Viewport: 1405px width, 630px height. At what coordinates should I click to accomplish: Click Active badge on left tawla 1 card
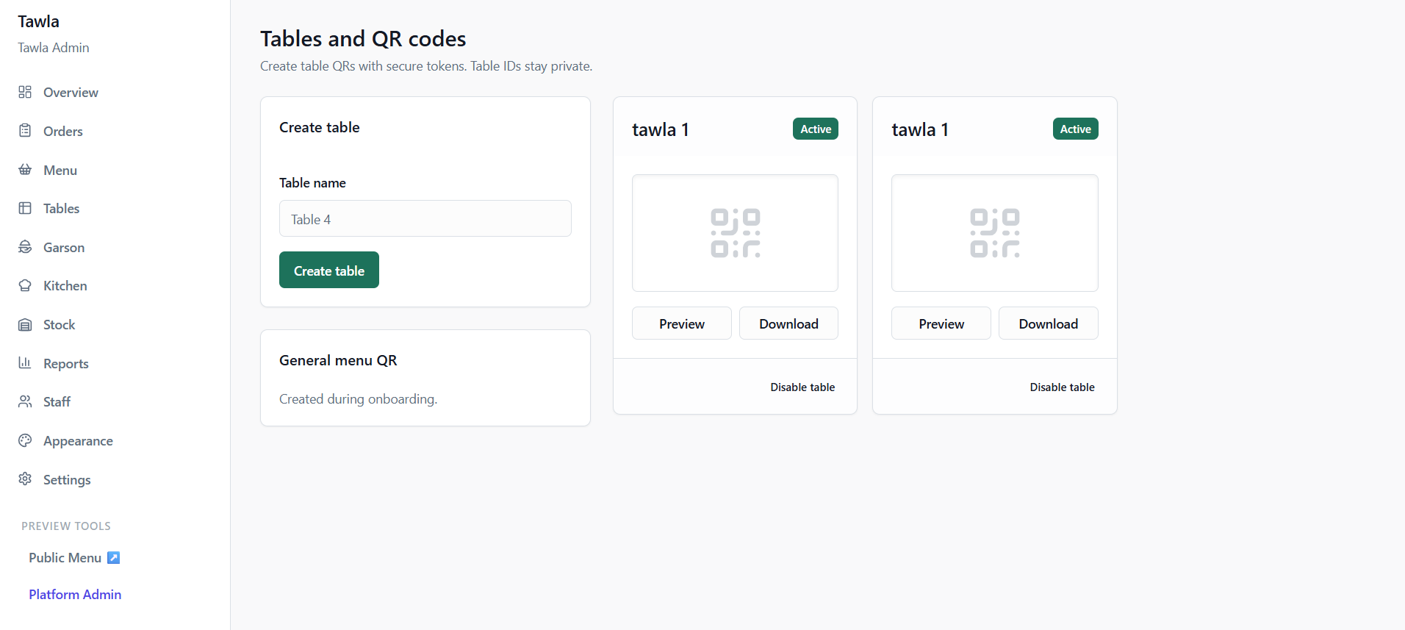(816, 129)
